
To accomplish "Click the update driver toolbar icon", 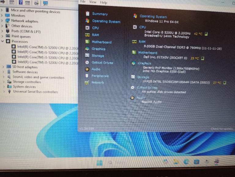I will pyautogui.click(x=36, y=3).
